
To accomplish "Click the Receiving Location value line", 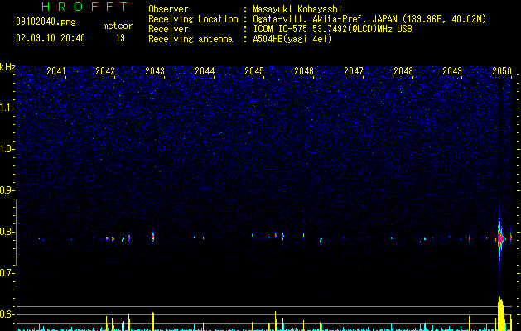I will pyautogui.click(x=369, y=19).
